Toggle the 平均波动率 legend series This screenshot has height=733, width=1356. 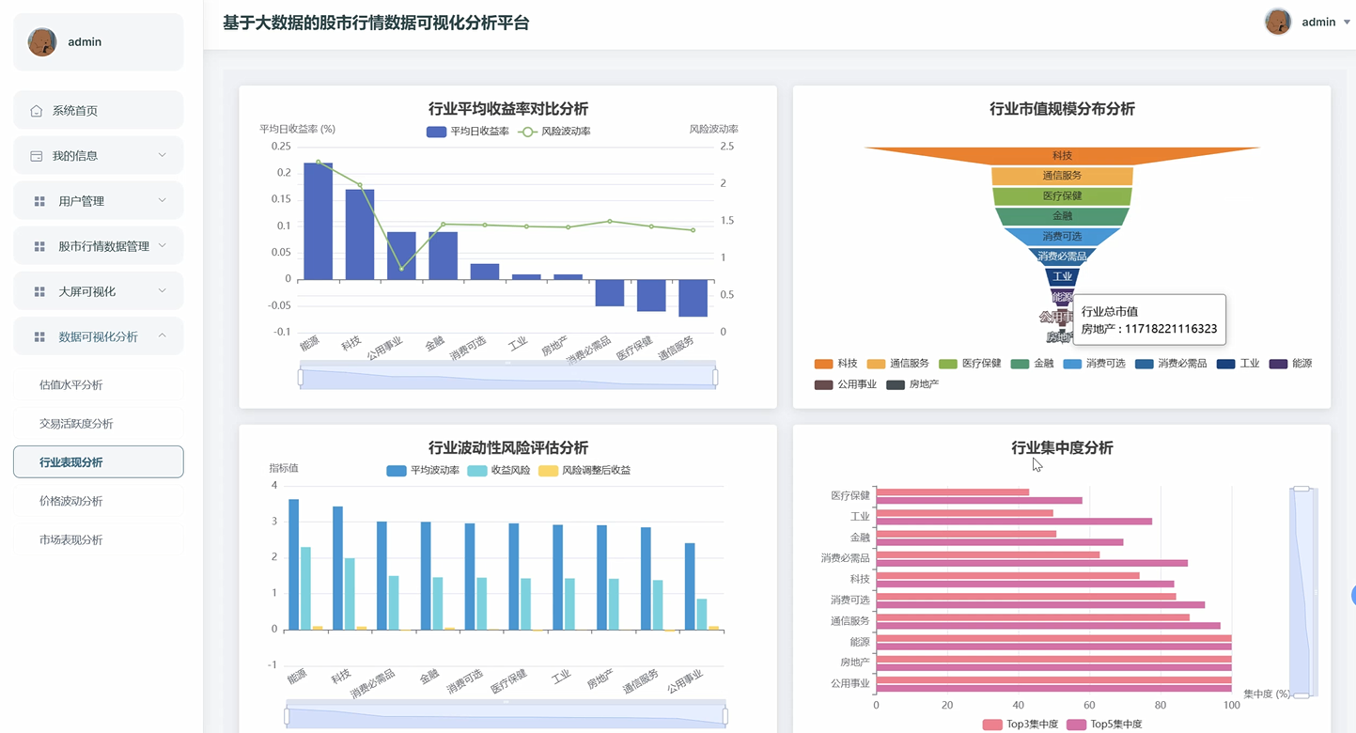[423, 470]
